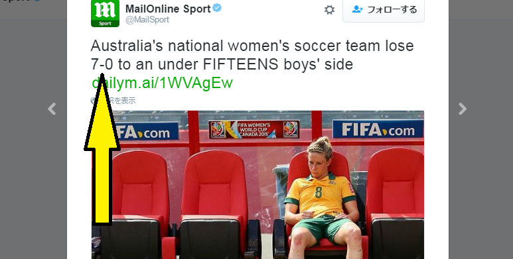This screenshot has height=259, width=513.
Task: Click the tweet headline text about Australia's team
Action: pos(252,55)
